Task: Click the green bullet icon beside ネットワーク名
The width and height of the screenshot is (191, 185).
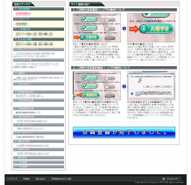Action: [x=16, y=60]
